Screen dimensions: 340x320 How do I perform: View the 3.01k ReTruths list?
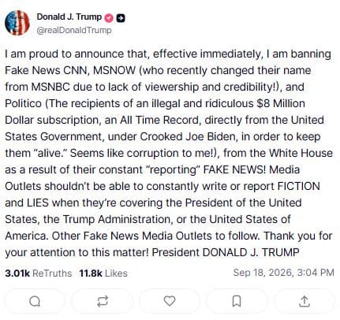click(39, 273)
